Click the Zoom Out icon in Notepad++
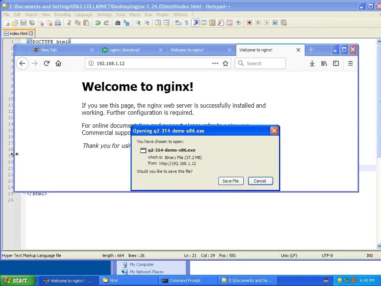 click(147, 23)
